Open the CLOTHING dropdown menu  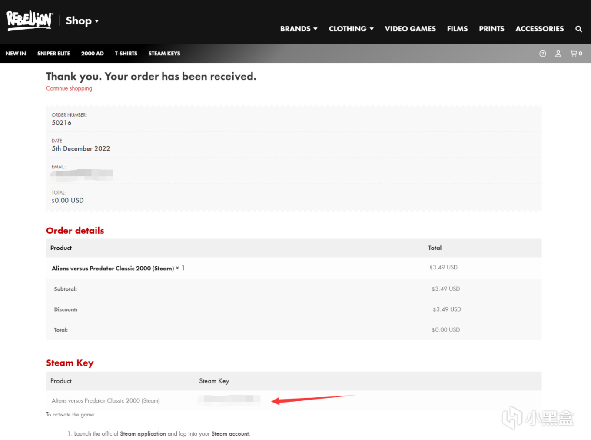[351, 29]
